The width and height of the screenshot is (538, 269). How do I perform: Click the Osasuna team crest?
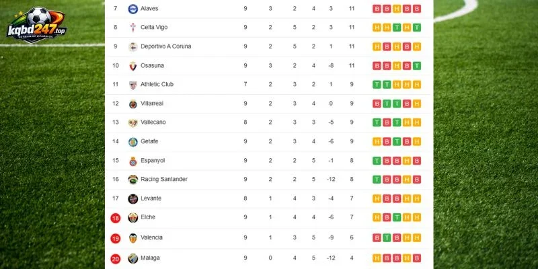(x=132, y=66)
